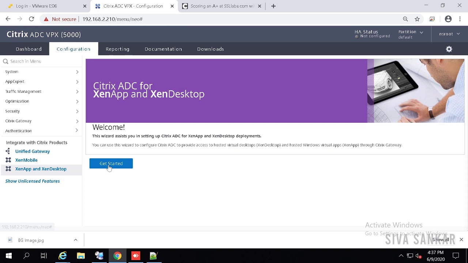Expand the Security chevron
Screen dimensions: 468x263
77,111
